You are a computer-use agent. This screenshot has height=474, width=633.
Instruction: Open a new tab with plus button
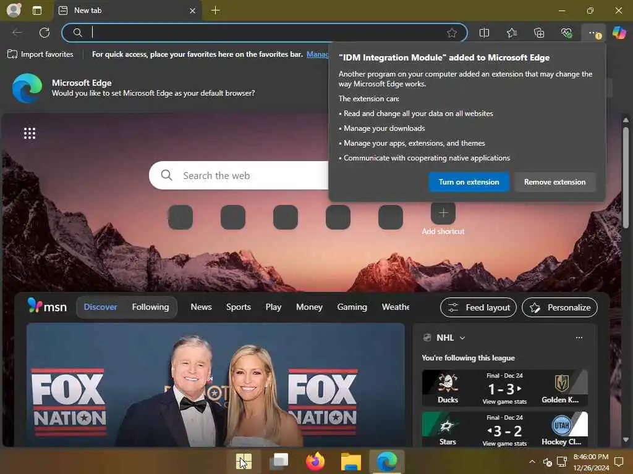click(x=216, y=10)
